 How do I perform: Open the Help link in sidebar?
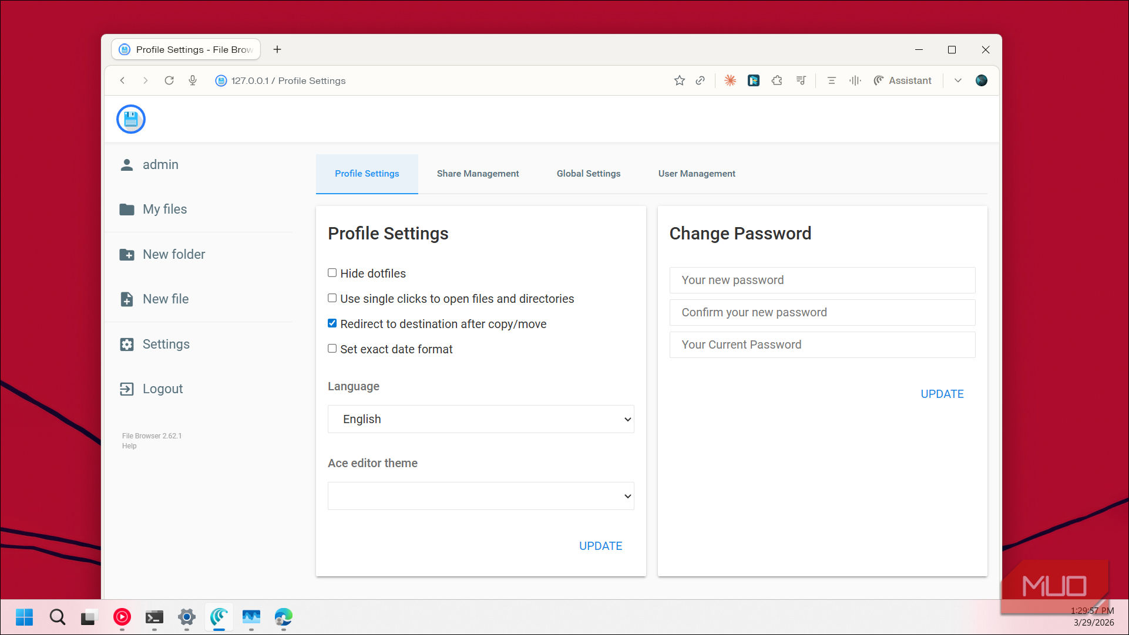pyautogui.click(x=129, y=446)
